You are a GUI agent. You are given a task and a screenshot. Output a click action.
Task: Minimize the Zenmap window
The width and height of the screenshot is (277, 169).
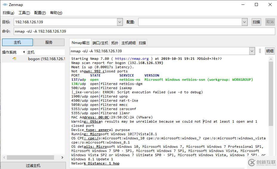point(243,4)
